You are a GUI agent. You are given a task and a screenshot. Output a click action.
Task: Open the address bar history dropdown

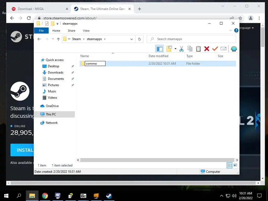[131, 39]
